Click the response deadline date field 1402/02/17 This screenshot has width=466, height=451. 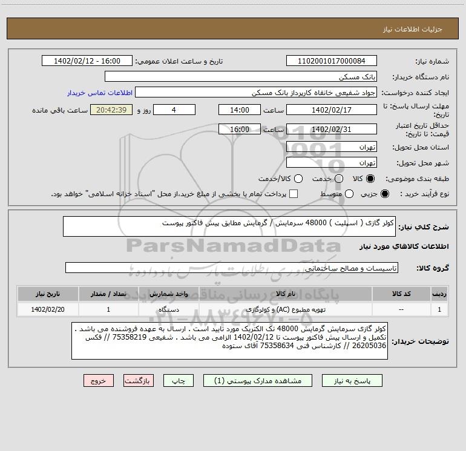click(x=331, y=110)
